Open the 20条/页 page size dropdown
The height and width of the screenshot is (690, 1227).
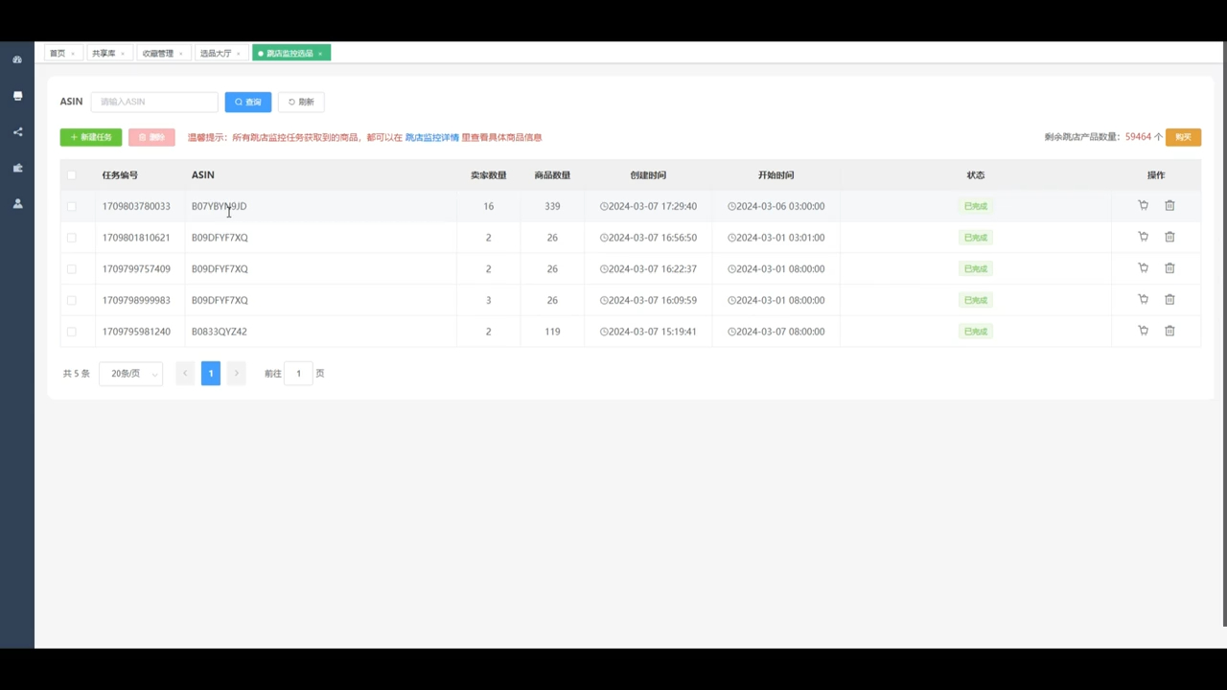[130, 374]
